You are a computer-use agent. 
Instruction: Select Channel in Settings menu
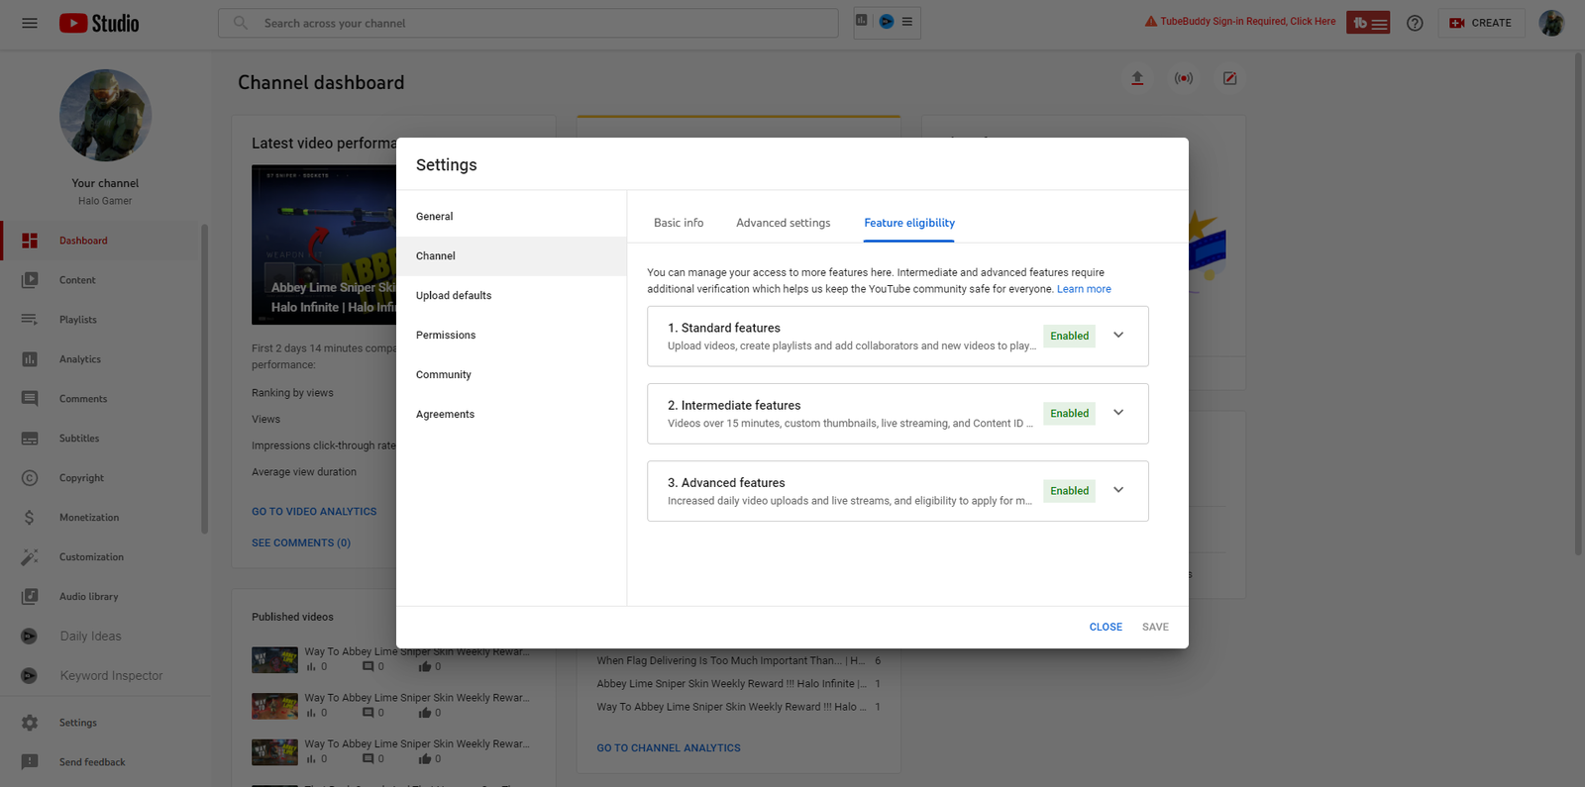pyautogui.click(x=511, y=256)
